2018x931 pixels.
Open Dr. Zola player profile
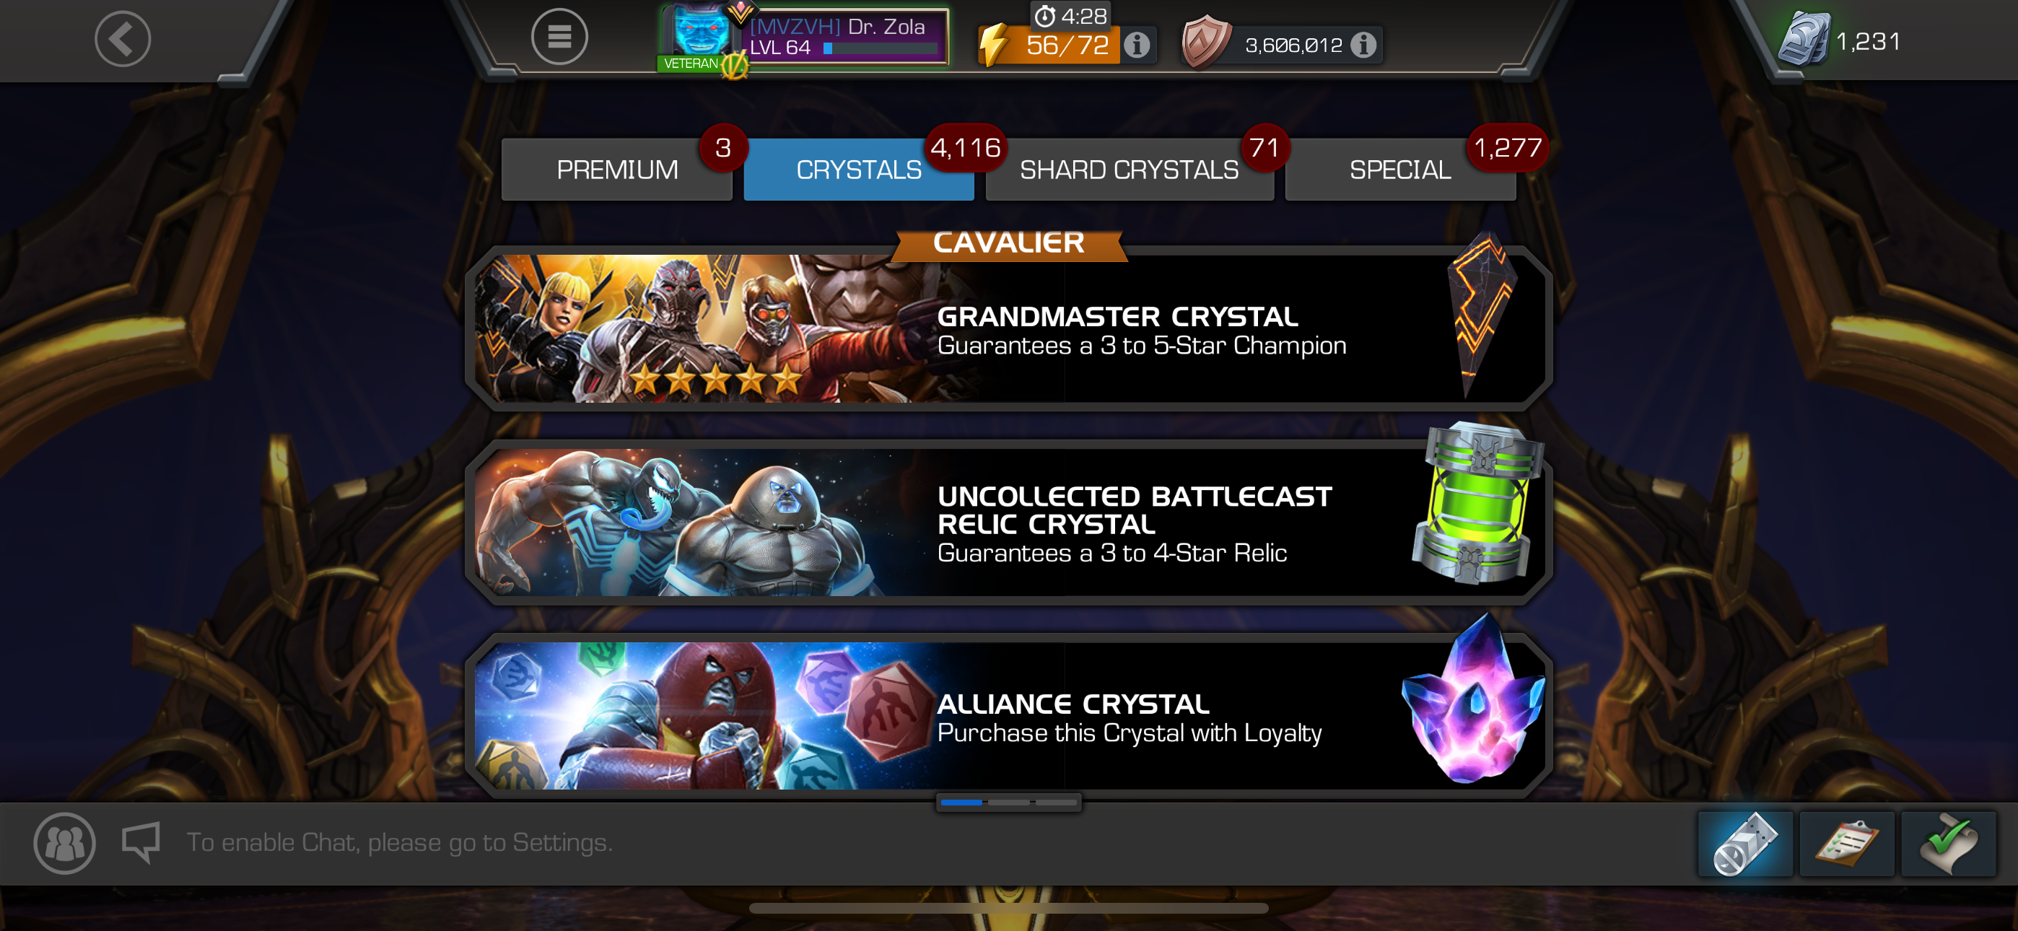pos(804,38)
